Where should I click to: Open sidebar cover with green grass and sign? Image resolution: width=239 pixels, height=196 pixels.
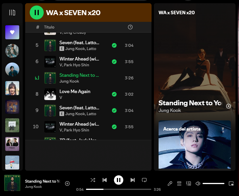coord(12,125)
